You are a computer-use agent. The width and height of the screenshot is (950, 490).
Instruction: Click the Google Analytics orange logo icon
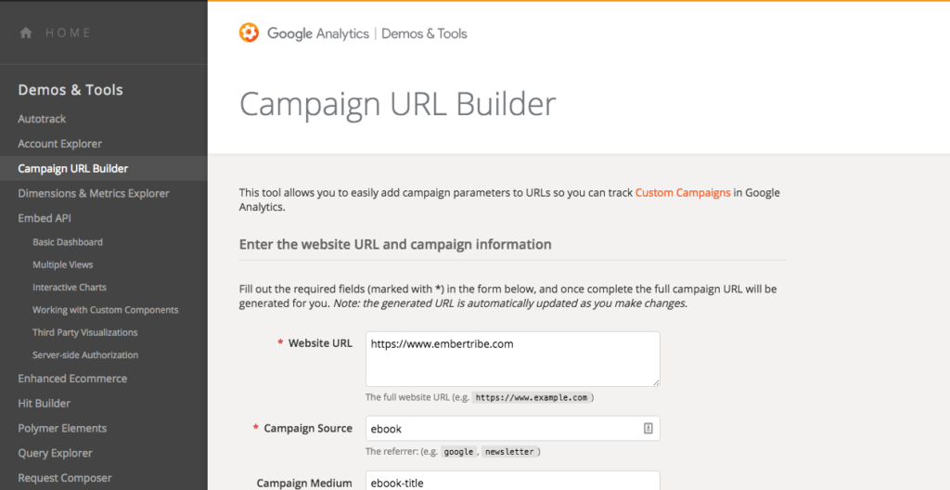(249, 32)
